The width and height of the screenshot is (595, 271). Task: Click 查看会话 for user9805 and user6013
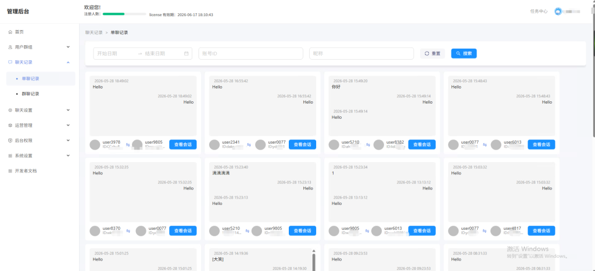[x=422, y=230]
